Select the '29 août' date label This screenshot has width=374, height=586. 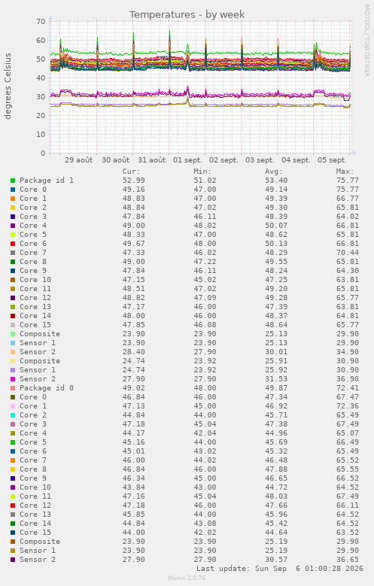coord(78,160)
